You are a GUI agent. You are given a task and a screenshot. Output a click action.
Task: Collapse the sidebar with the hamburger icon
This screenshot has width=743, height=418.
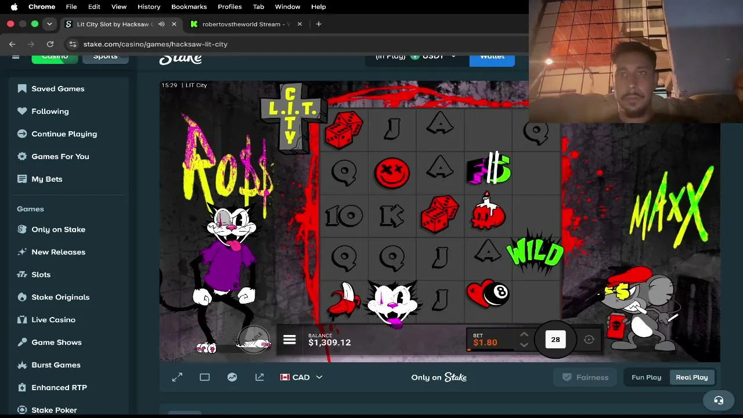click(16, 56)
